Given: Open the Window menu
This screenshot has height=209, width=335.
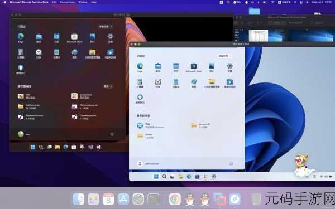Looking at the screenshot, I should [83, 2].
